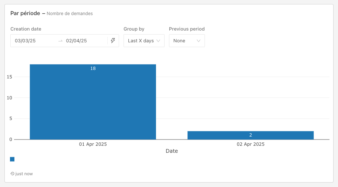Click the "01 Apr 2025" x-axis label

[x=93, y=144]
